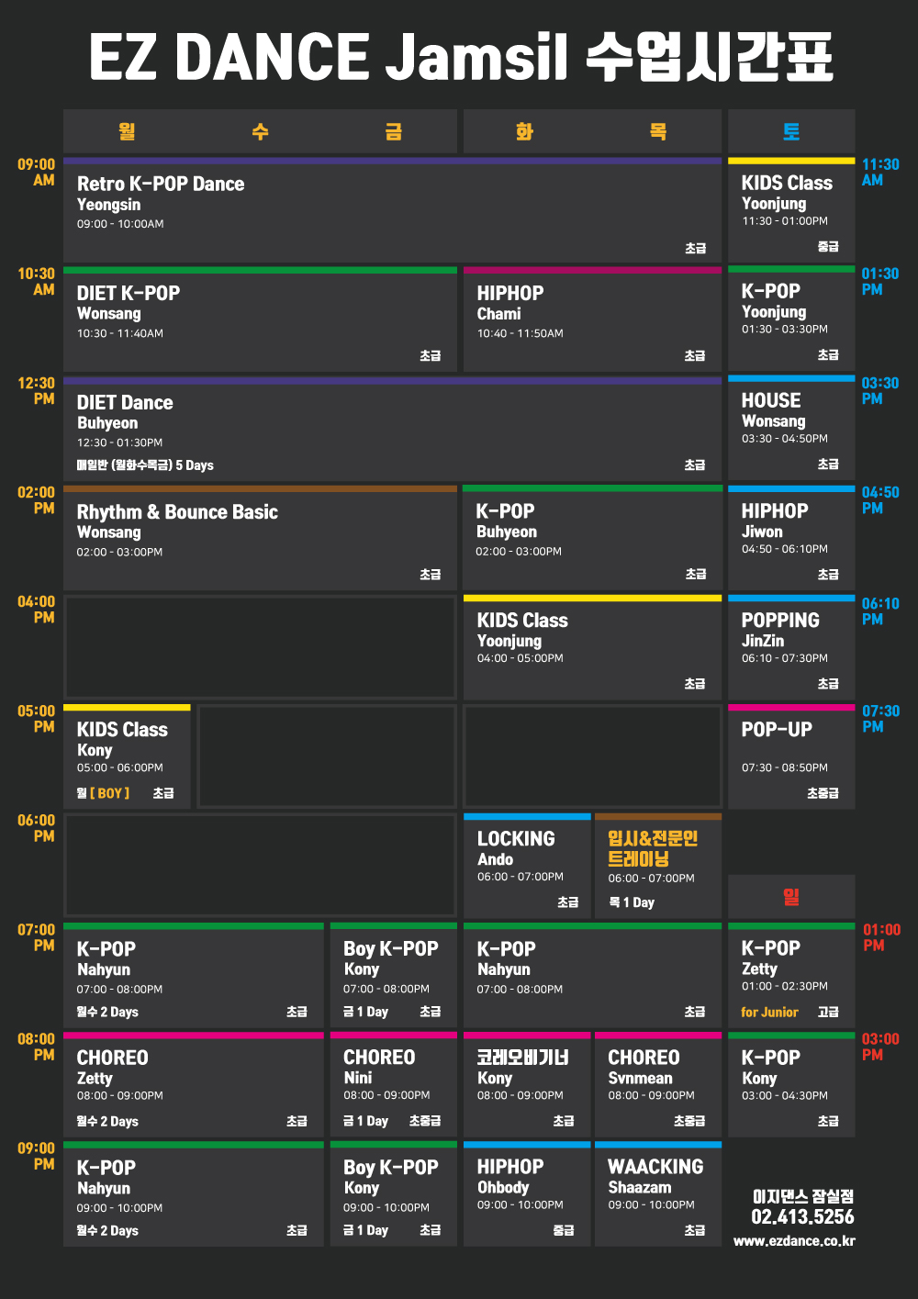The image size is (918, 1299).
Task: Click yellow bar above KIDS Class Kony
Action: 127,708
